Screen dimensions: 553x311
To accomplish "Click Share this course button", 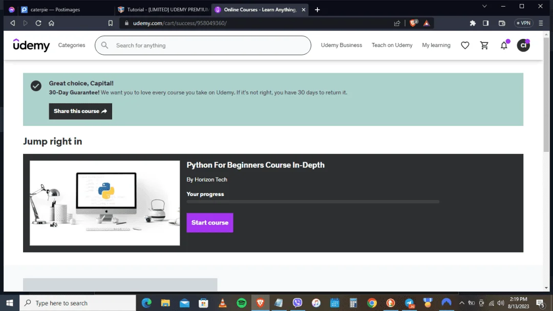I will tap(80, 112).
